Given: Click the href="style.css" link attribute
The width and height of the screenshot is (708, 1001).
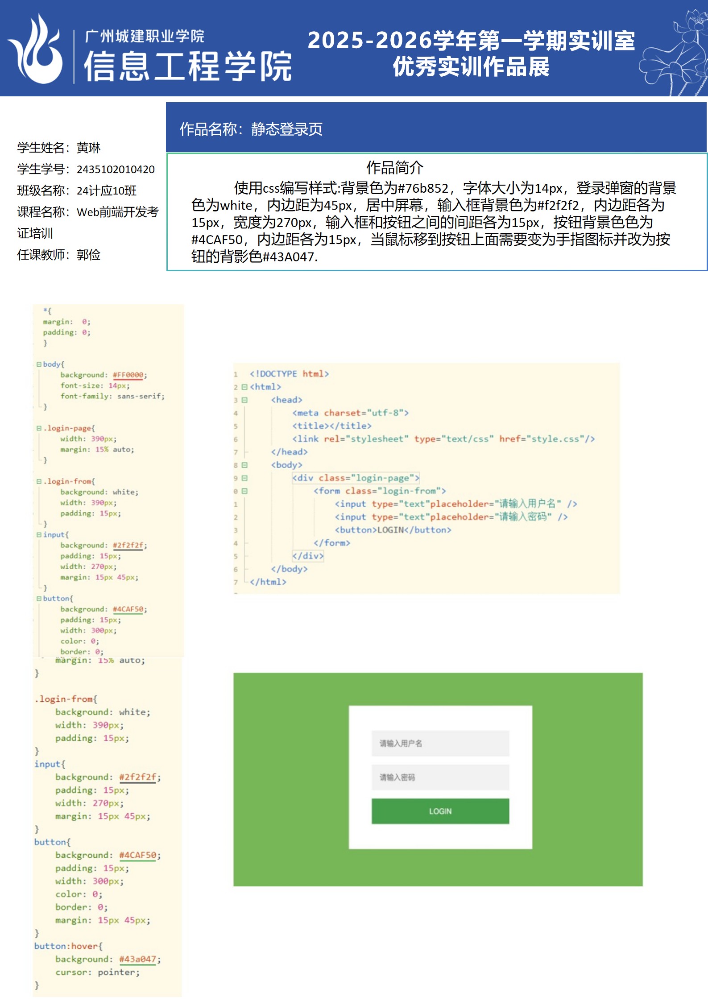Looking at the screenshot, I should [x=546, y=439].
